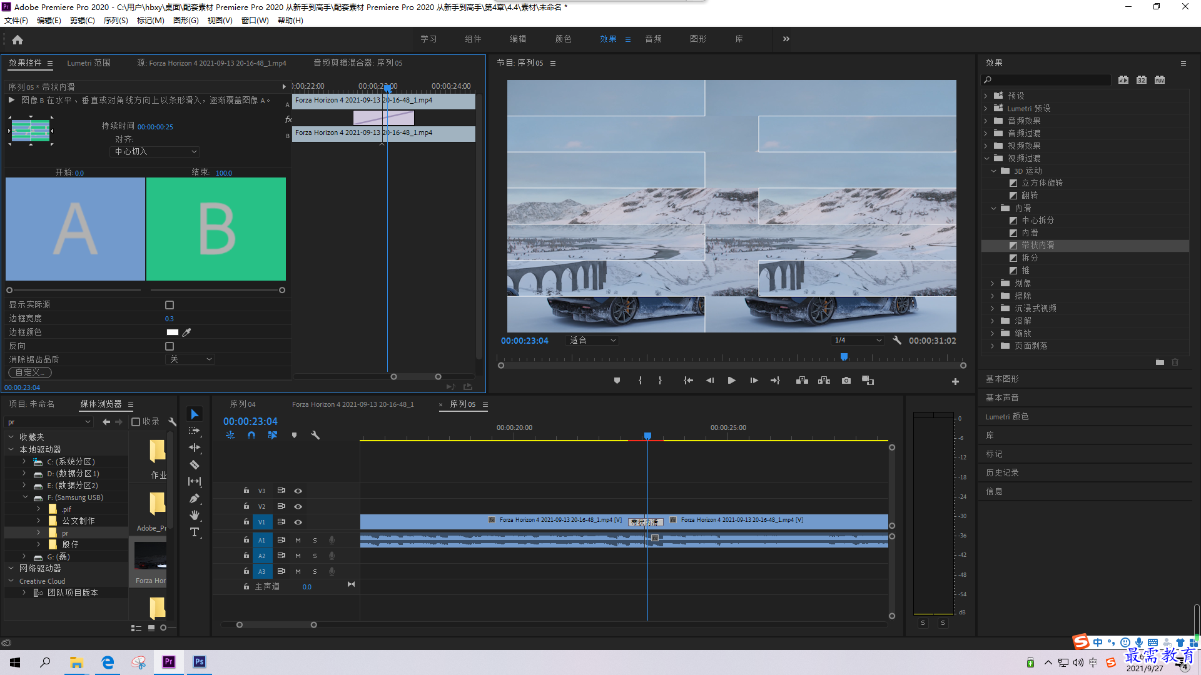This screenshot has height=675, width=1201.
Task: Open Essential Graphics panel
Action: (x=1002, y=379)
